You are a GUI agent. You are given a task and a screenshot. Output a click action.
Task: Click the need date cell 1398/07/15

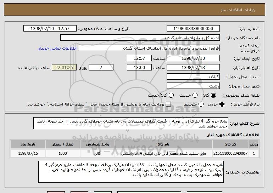click(x=28, y=153)
